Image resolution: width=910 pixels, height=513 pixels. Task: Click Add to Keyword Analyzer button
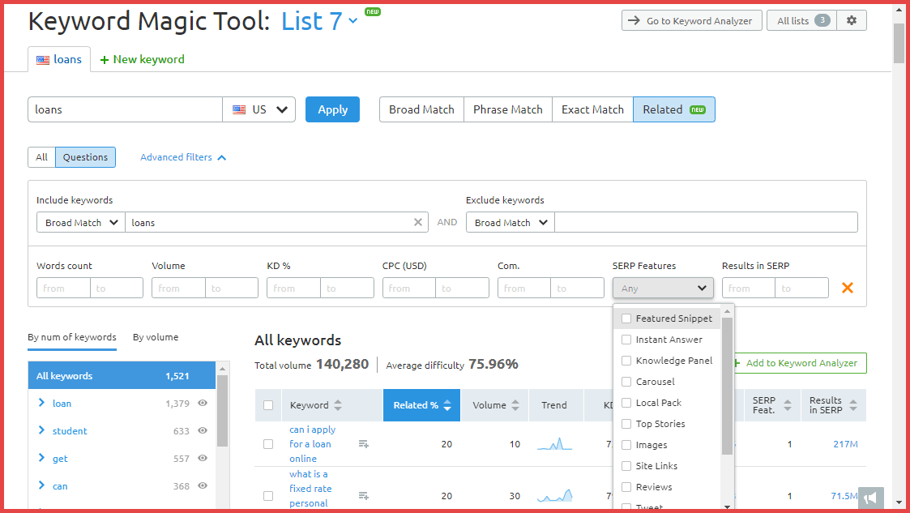[x=800, y=363]
